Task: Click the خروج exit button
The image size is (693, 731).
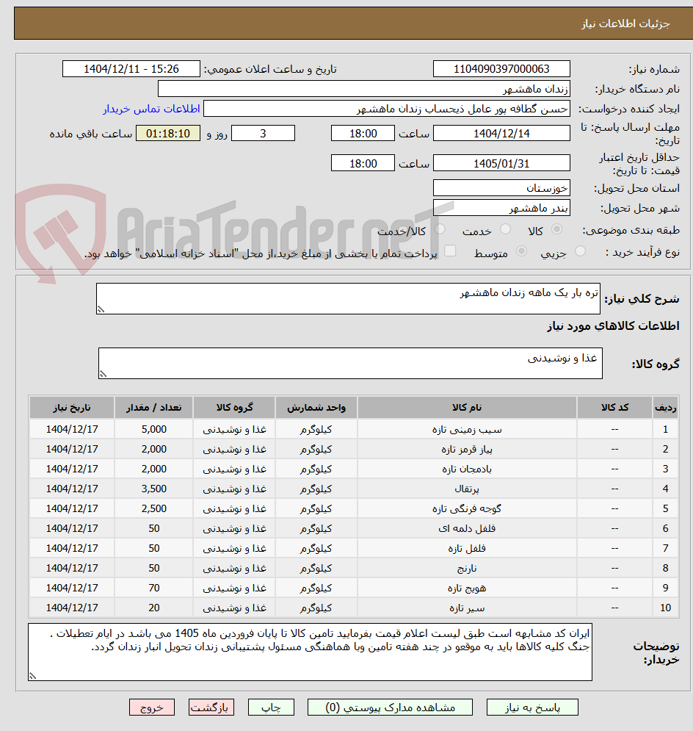Action: click(152, 707)
